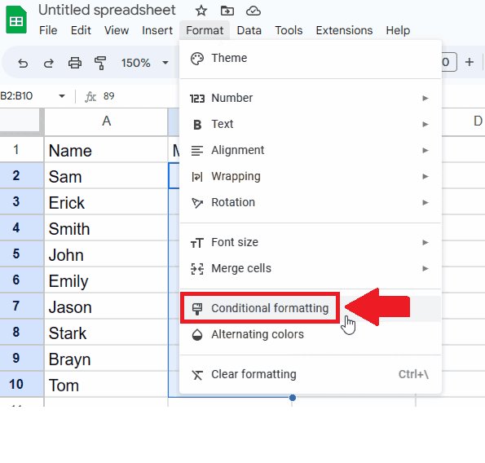Rename the Untitled spreadsheet title
The width and height of the screenshot is (485, 463).
[x=107, y=11]
